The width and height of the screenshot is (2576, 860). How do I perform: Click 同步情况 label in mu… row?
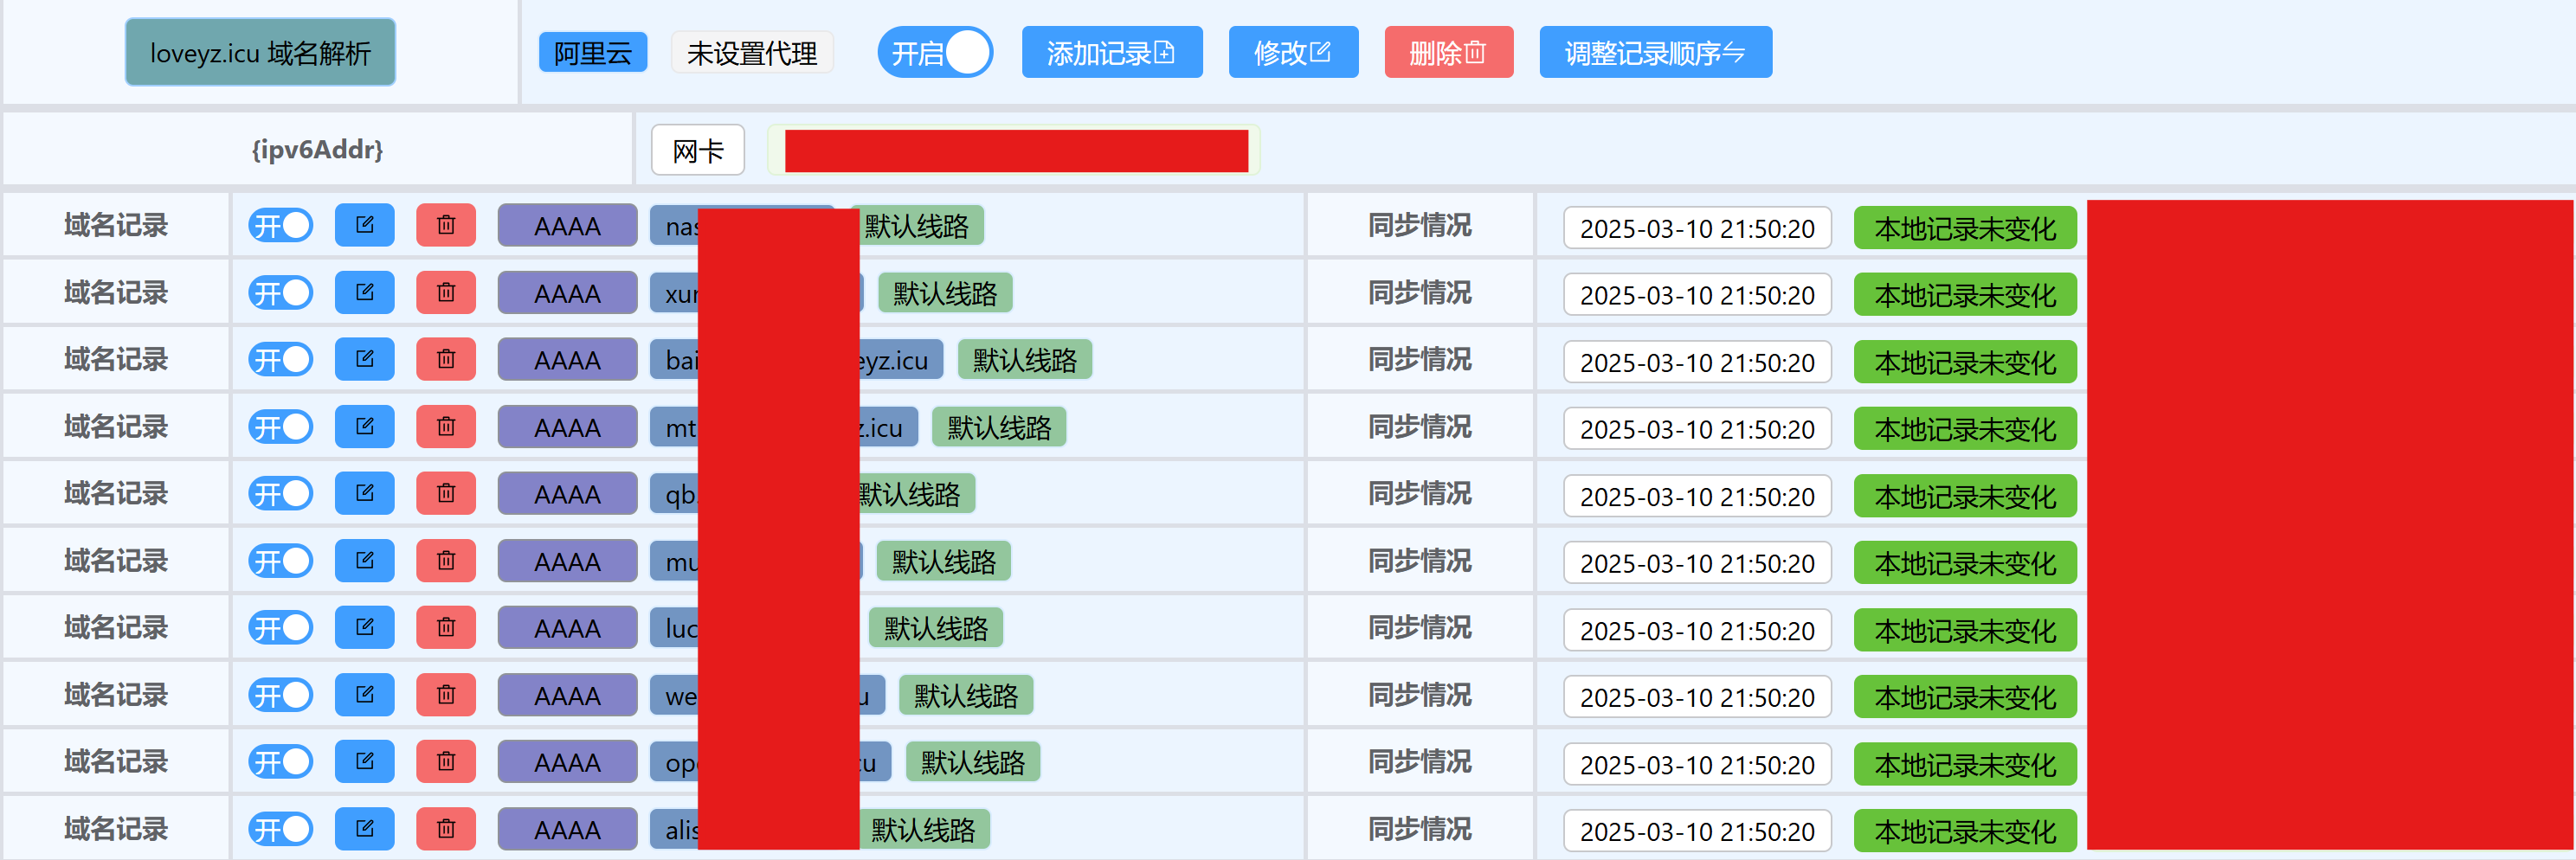click(1419, 560)
